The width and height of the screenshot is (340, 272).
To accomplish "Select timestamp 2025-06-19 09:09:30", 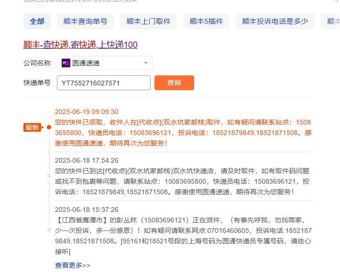I will (87, 112).
